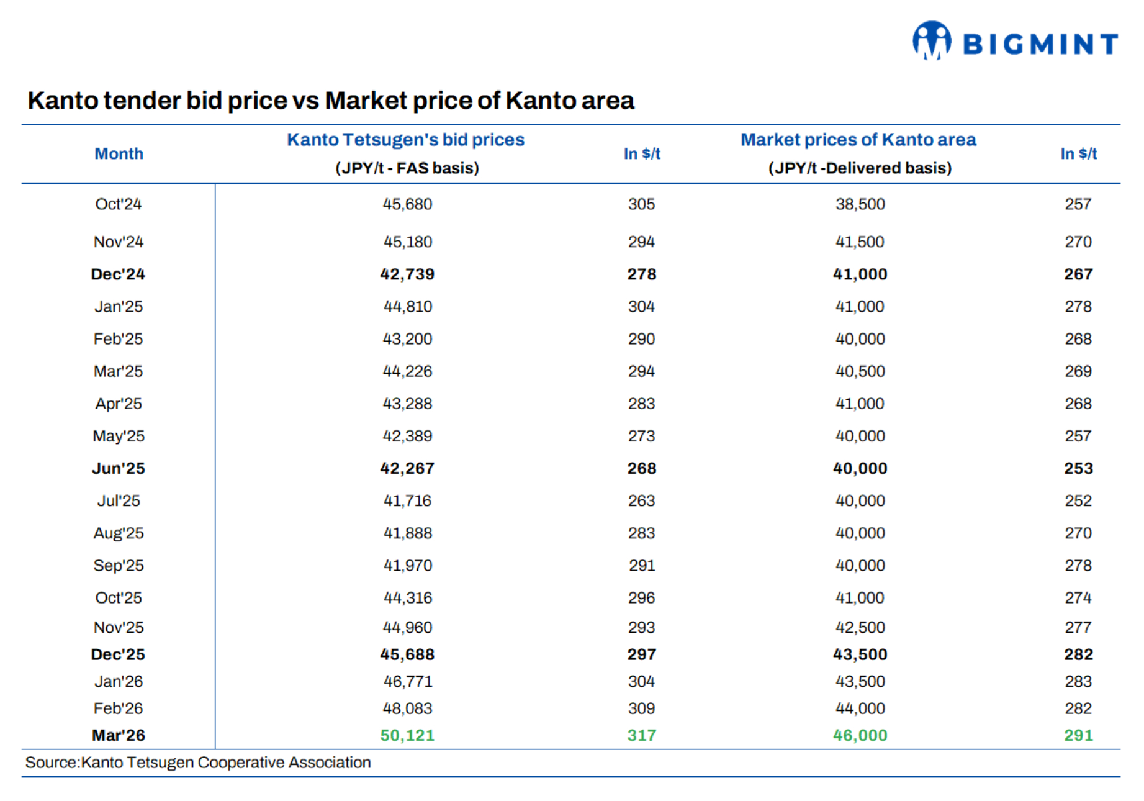The width and height of the screenshot is (1144, 801).
Task: Click the BIGMINT brand name text
Action: point(1040,44)
